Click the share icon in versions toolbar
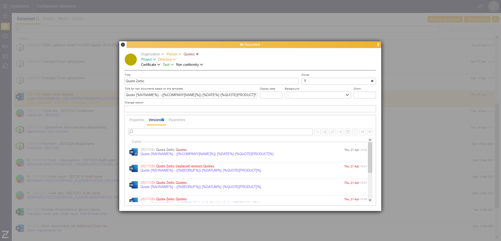Image resolution: width=501 pixels, height=241 pixels. tap(340, 132)
